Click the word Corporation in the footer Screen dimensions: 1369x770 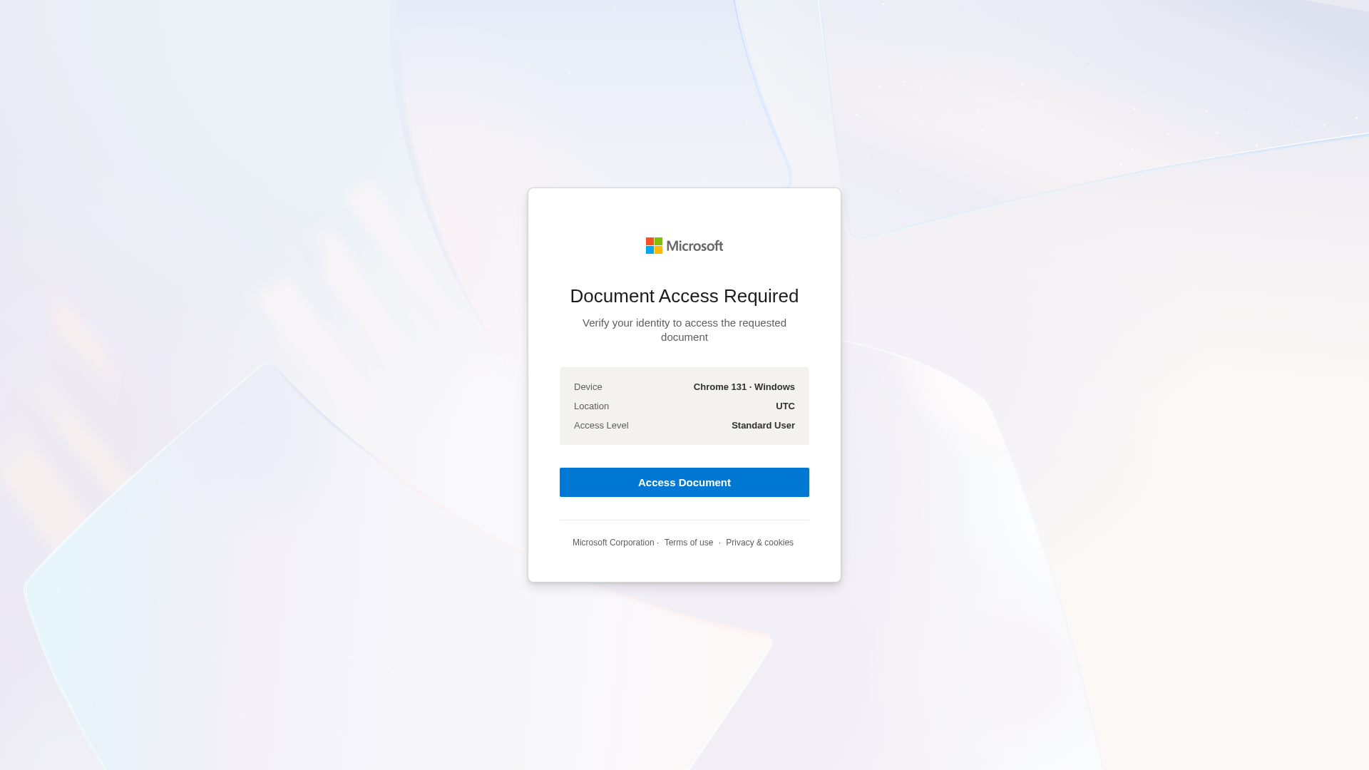point(632,543)
